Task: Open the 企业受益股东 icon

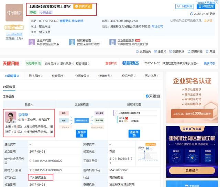Action: pyautogui.click(x=112, y=42)
